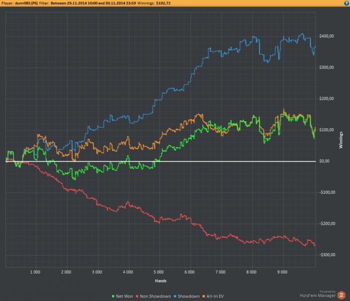Click the date filter text in header
The height and width of the screenshot is (301, 350).
coord(93,3)
